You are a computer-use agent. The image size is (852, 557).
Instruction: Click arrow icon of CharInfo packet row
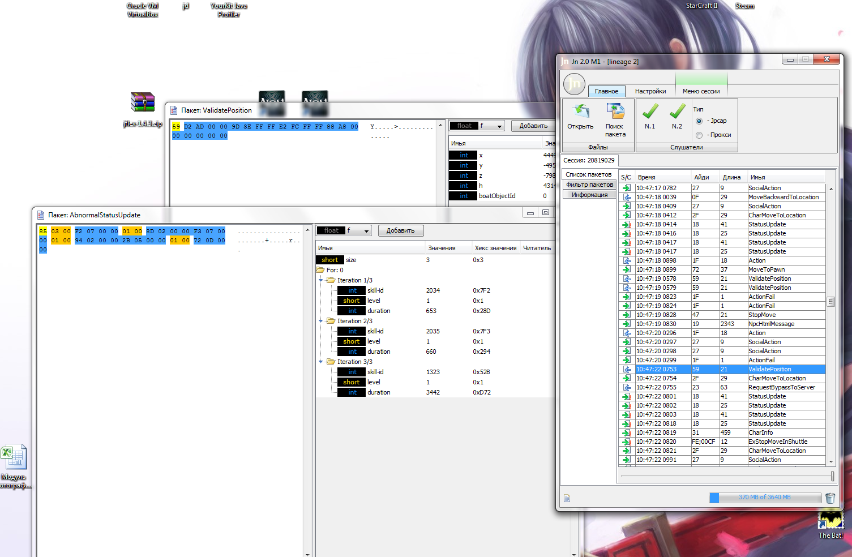pyautogui.click(x=627, y=432)
